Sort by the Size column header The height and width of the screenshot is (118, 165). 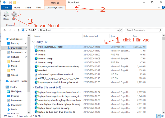pos(135,36)
